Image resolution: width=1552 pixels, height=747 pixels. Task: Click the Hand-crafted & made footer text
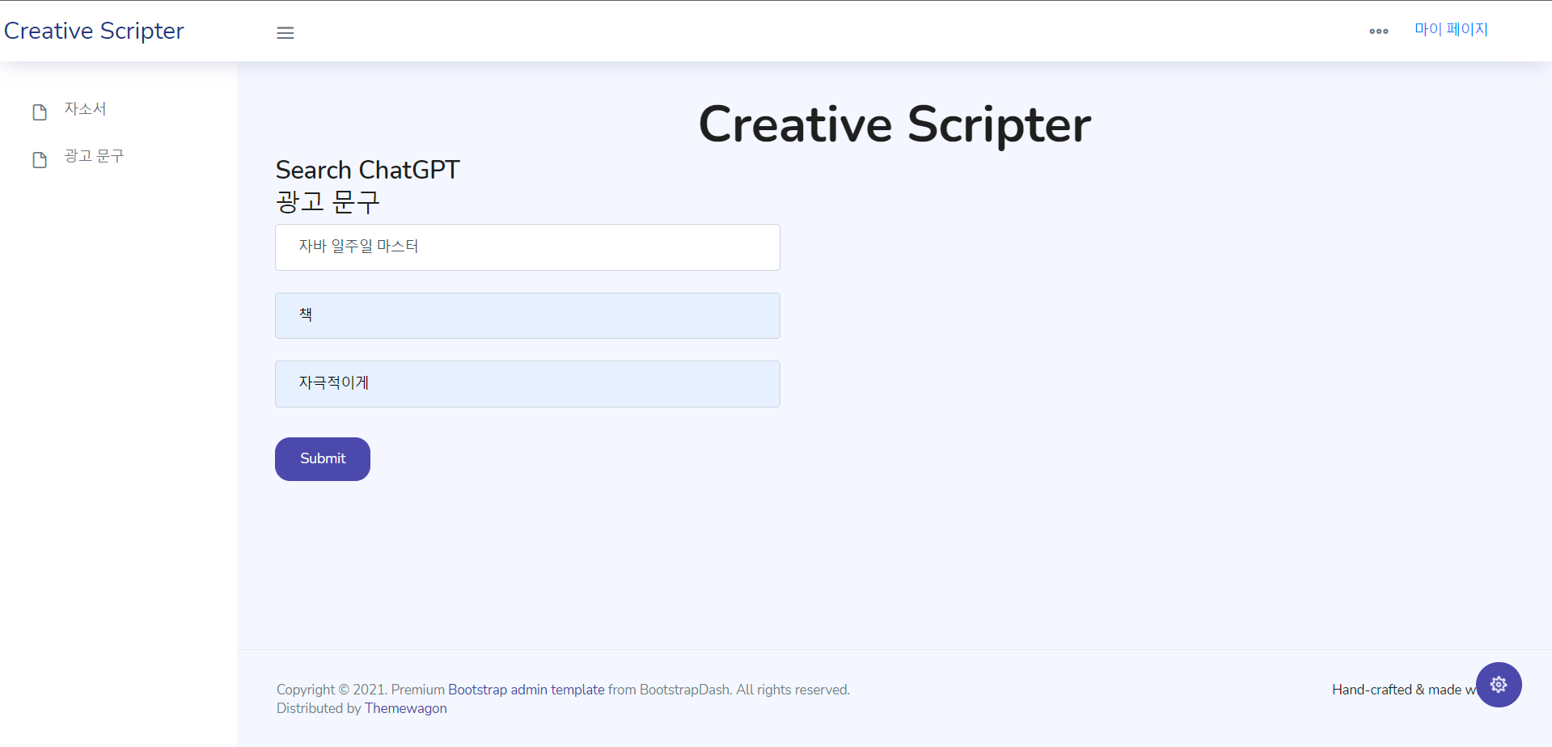tap(1404, 690)
